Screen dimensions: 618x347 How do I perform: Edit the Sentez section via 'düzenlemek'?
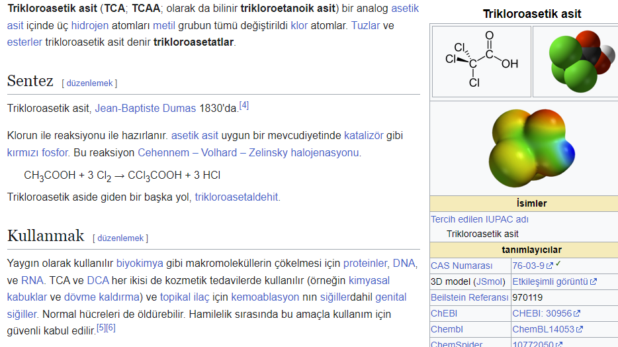[89, 83]
